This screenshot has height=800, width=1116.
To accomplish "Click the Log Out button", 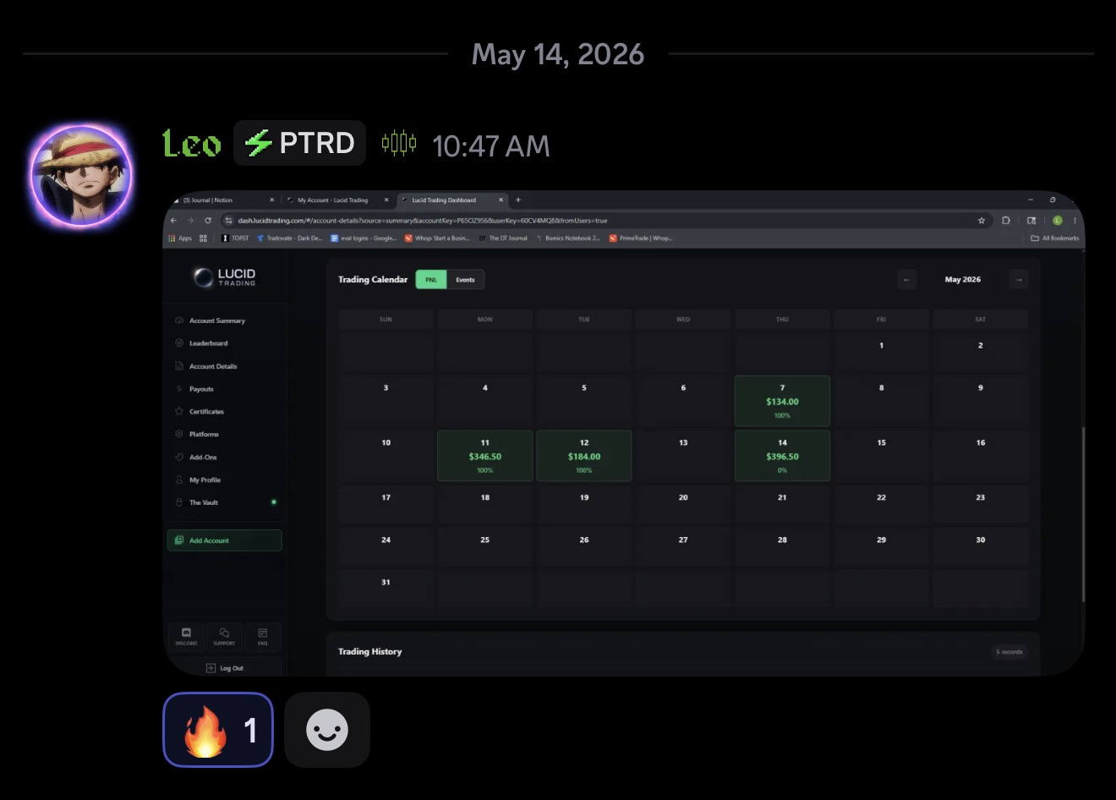I will [x=225, y=668].
